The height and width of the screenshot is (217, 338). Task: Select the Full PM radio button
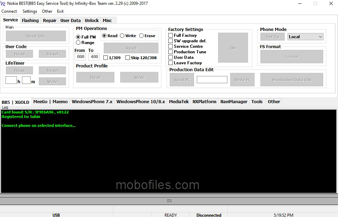pyautogui.click(x=86, y=37)
